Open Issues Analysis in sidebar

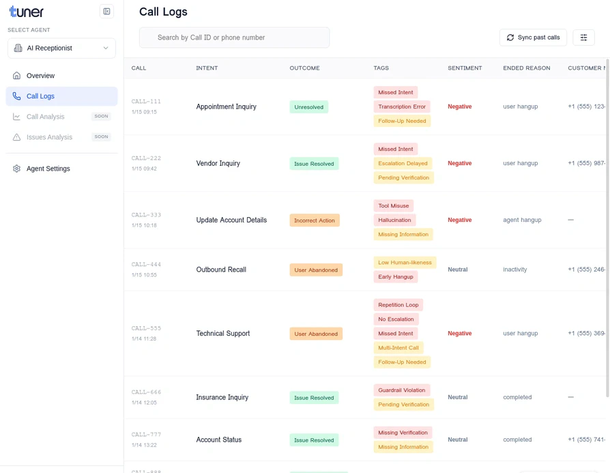tap(61, 137)
